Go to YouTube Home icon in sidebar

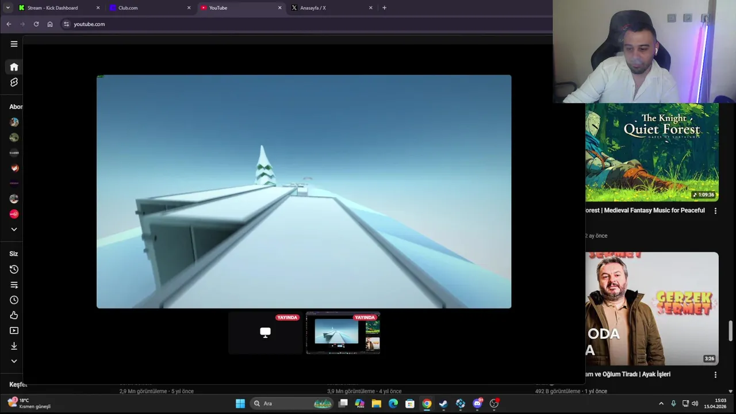[x=14, y=67]
